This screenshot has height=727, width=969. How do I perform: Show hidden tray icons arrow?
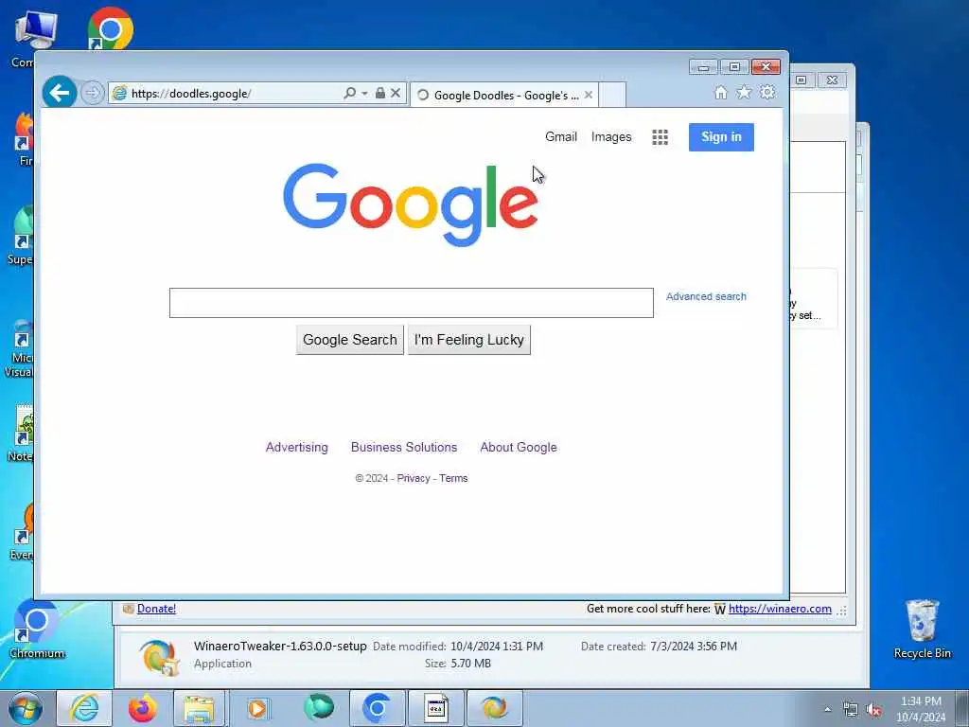(827, 710)
